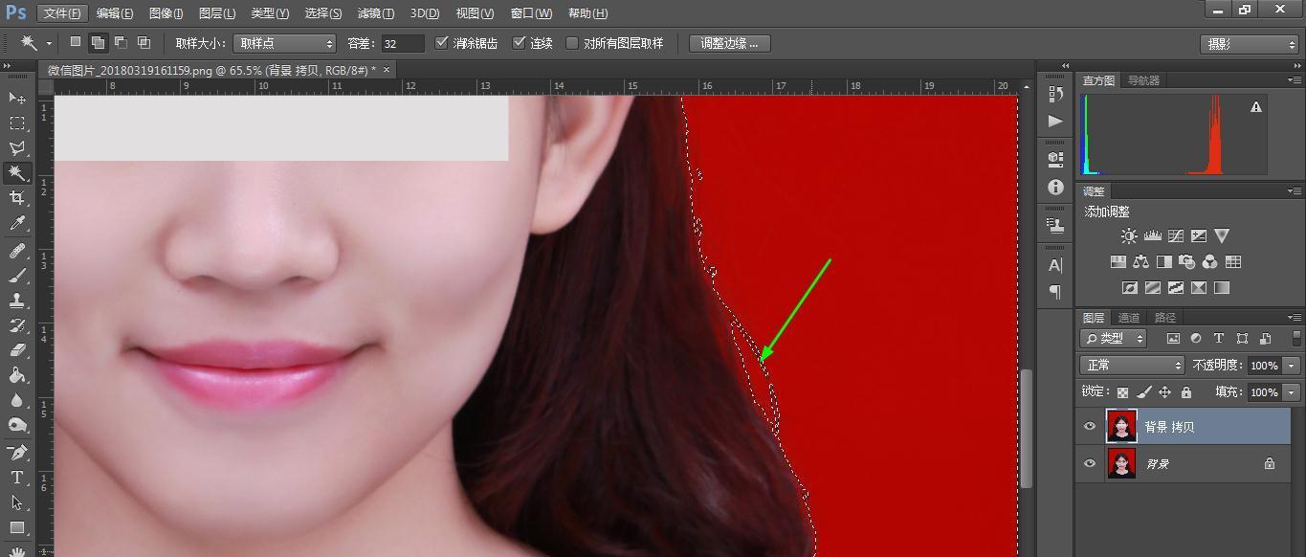
Task: Choose Subtract from Selection mode button
Action: pyautogui.click(x=121, y=43)
